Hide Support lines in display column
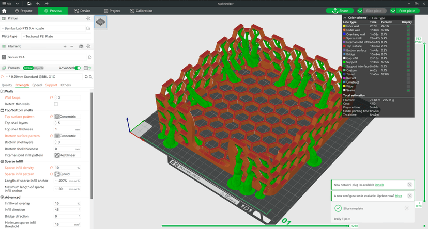This screenshot has width=428, height=229. click(408, 62)
